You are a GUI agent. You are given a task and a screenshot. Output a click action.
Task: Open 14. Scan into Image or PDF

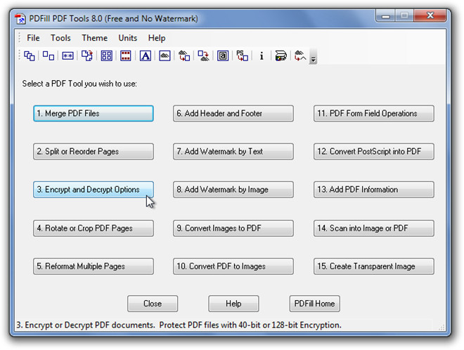coord(374,228)
